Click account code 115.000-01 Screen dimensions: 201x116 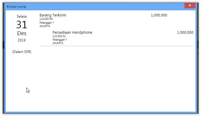(x=59, y=36)
